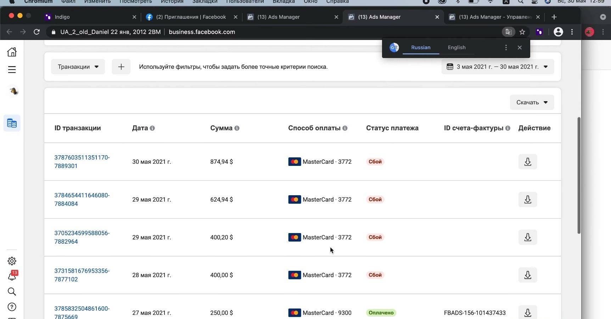Show info tooltip next to Способ оплаты
The height and width of the screenshot is (319, 611).
point(345,128)
